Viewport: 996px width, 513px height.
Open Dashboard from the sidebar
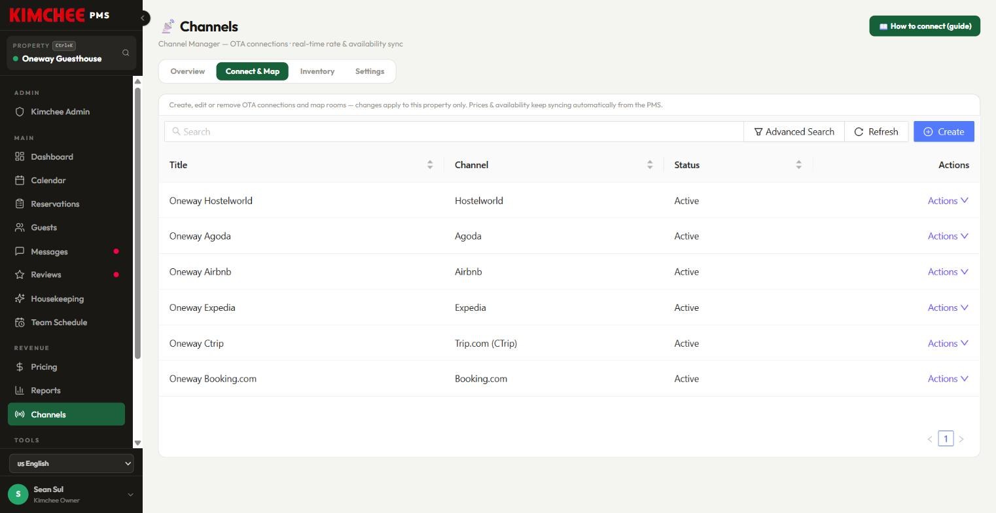click(66, 157)
